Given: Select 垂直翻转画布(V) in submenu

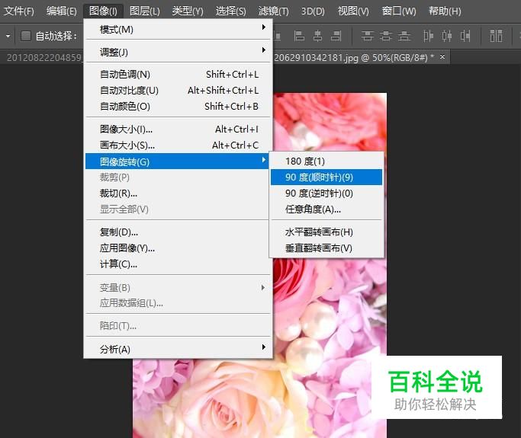Looking at the screenshot, I should point(326,248).
